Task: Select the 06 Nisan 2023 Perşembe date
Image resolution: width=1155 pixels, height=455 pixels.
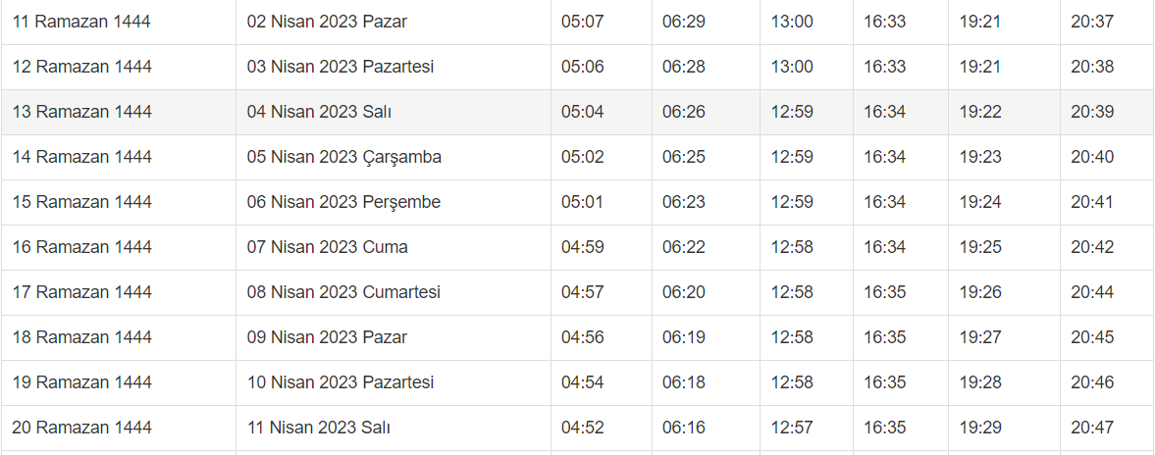Action: (343, 202)
